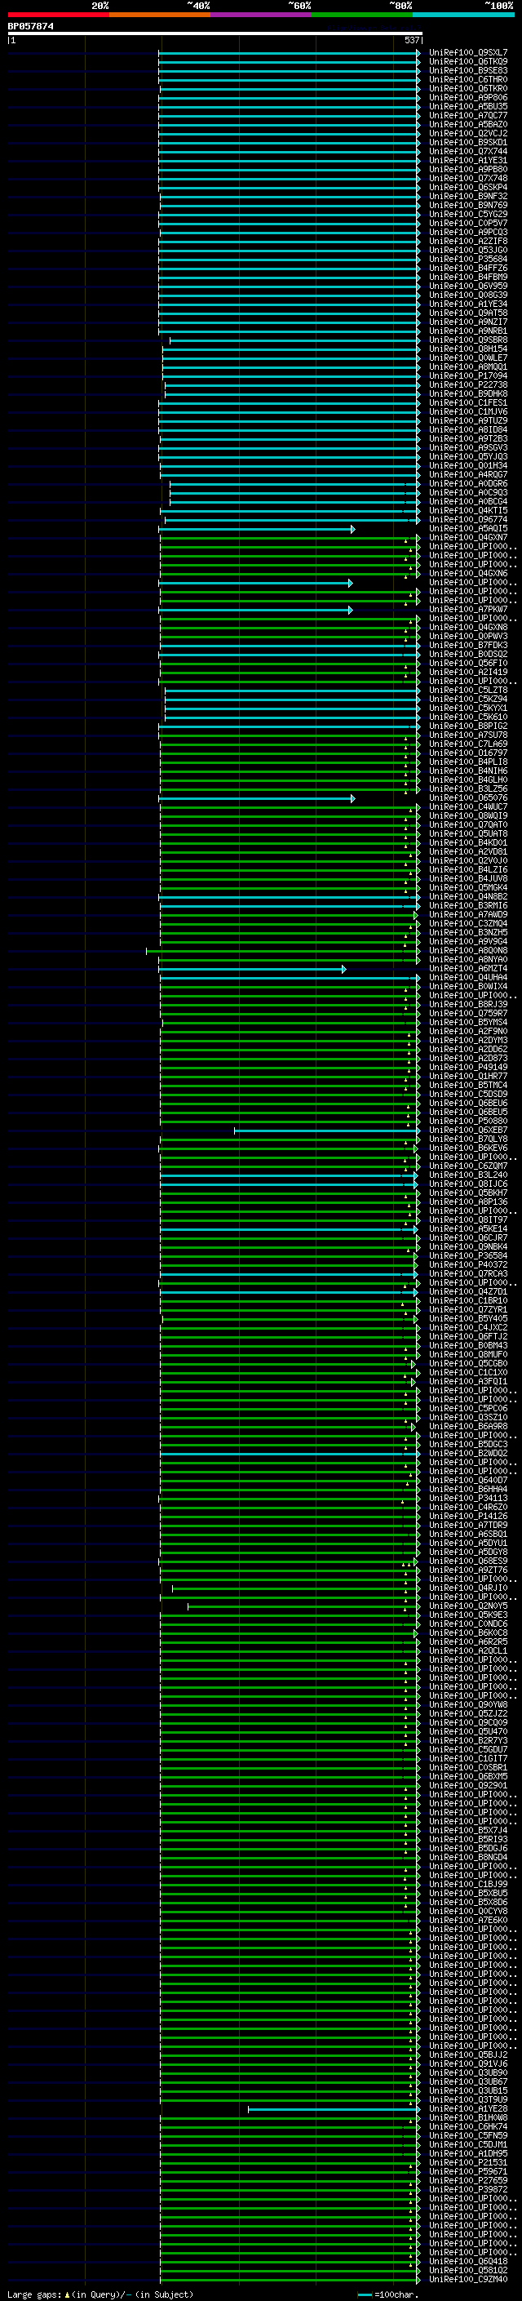Click the orange ~40% legend color bar
522x2301 pixels.
[160, 15]
